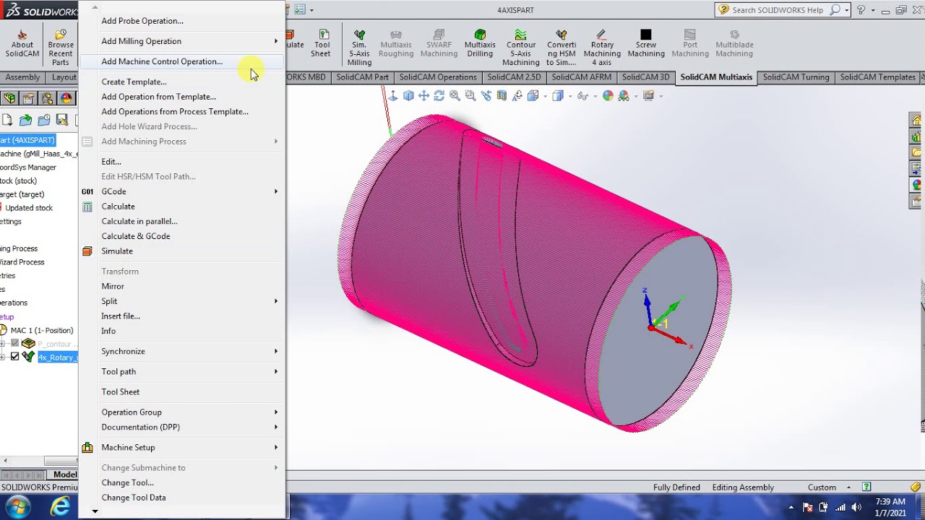Expand the Machine Setup submenu
This screenshot has width=925, height=520.
pyautogui.click(x=275, y=448)
